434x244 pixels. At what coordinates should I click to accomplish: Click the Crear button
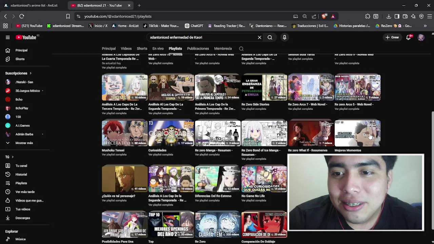(392, 37)
